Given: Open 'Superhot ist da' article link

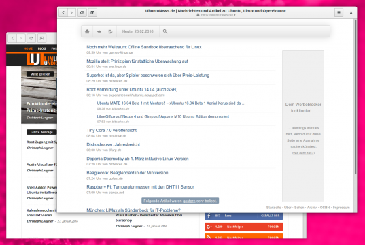Looking at the screenshot, I should pyautogui.click(x=147, y=76).
